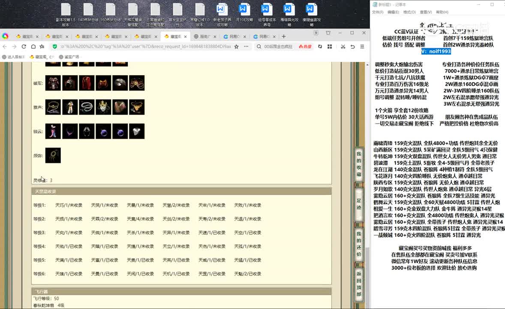Open Notepad 查看(V) menu
The image size is (505, 309).
click(425, 12)
